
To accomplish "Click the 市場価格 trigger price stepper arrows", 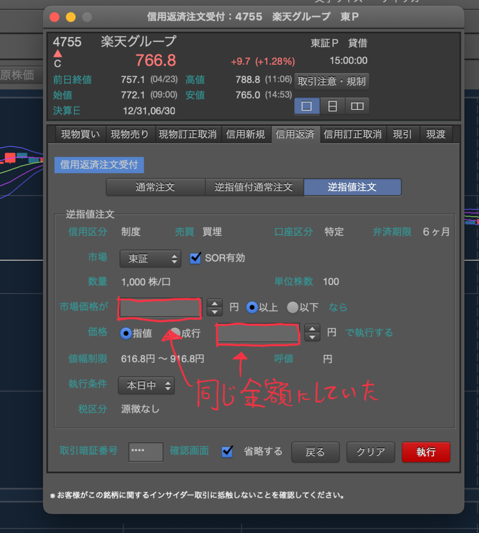I will click(x=215, y=307).
